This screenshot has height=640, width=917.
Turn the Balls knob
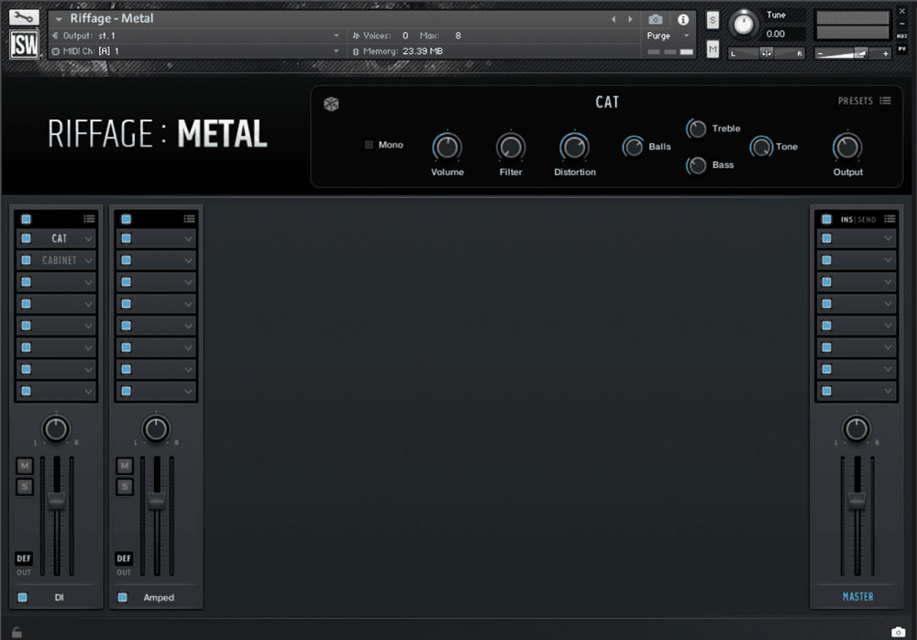click(633, 147)
